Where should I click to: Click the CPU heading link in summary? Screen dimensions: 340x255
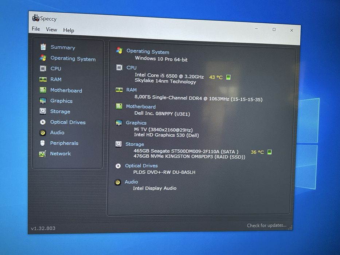[132, 68]
